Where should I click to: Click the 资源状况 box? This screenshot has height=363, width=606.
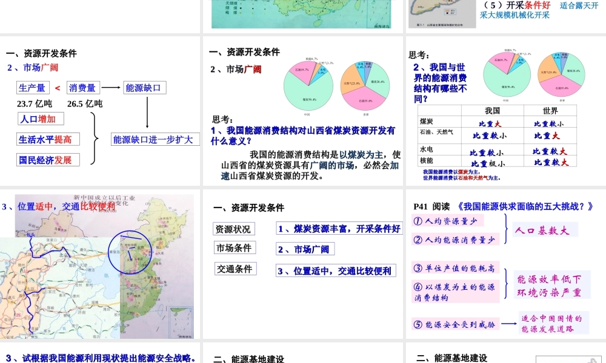point(233,229)
